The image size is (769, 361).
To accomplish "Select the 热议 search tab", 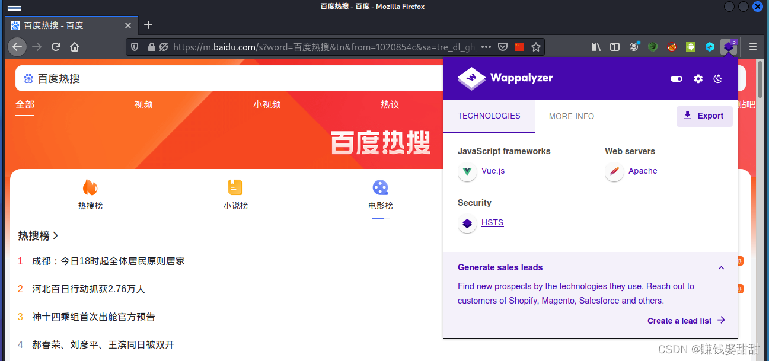I will (x=390, y=105).
